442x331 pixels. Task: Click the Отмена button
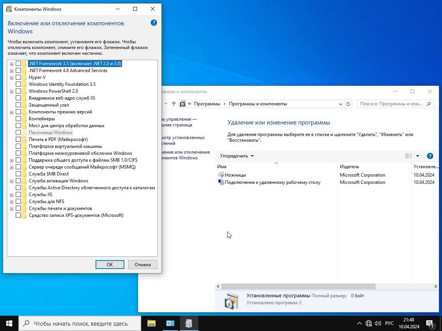pos(143,265)
